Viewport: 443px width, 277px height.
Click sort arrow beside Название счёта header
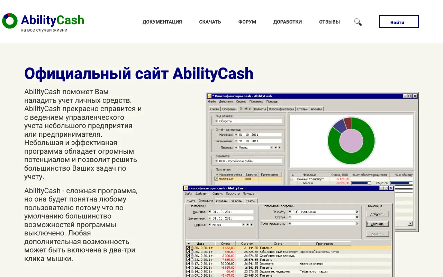pos(217,175)
